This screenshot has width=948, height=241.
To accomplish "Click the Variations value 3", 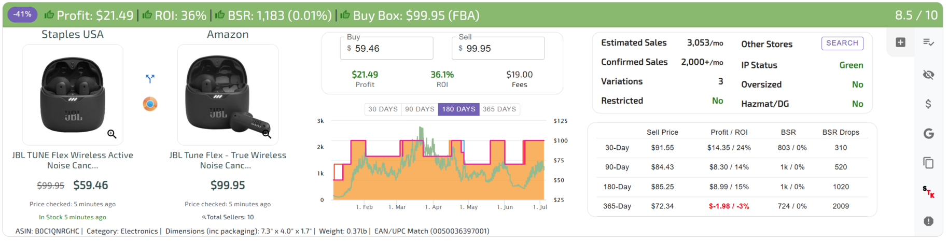I will 720,81.
